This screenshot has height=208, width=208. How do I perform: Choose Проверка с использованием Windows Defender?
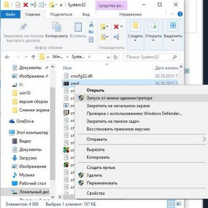141,113
